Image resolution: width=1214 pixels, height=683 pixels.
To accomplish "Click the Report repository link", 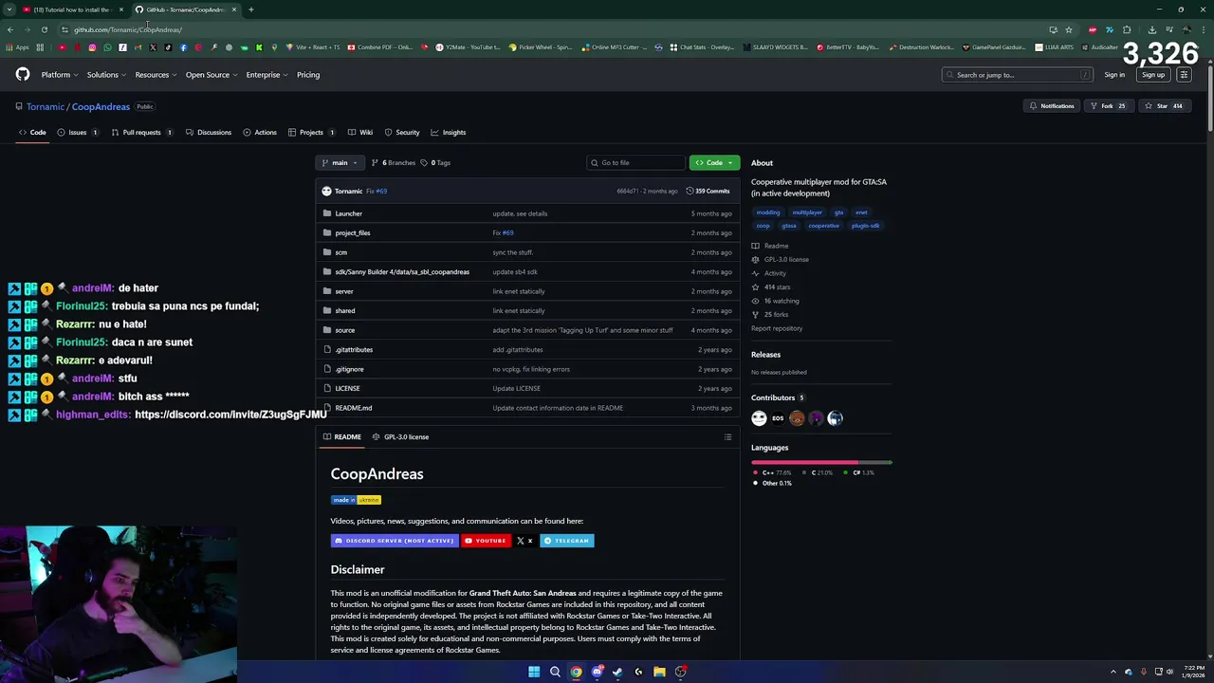I will pos(777,328).
